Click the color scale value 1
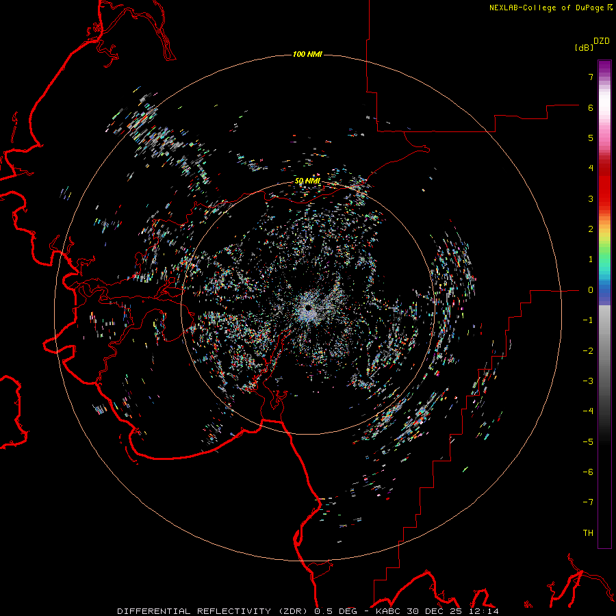 [x=591, y=259]
